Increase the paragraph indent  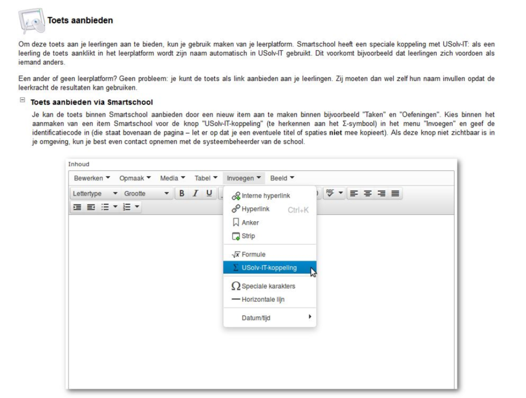[x=77, y=207]
